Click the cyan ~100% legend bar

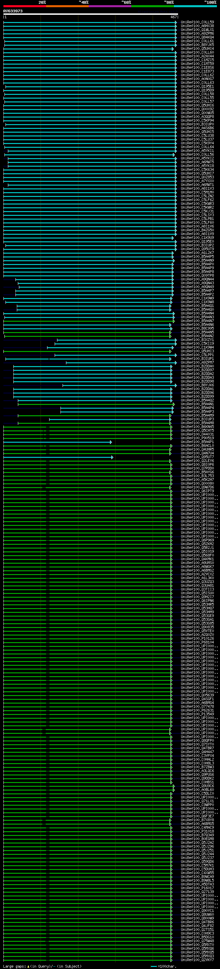(x=196, y=6)
